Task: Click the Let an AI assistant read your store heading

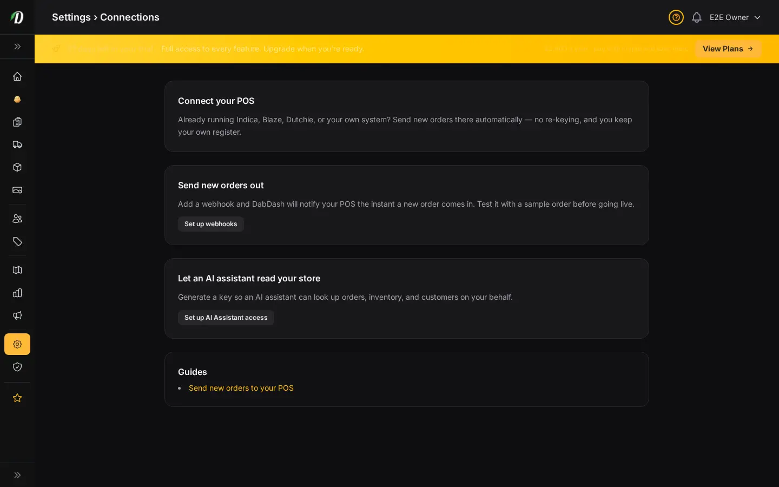Action: (249, 278)
